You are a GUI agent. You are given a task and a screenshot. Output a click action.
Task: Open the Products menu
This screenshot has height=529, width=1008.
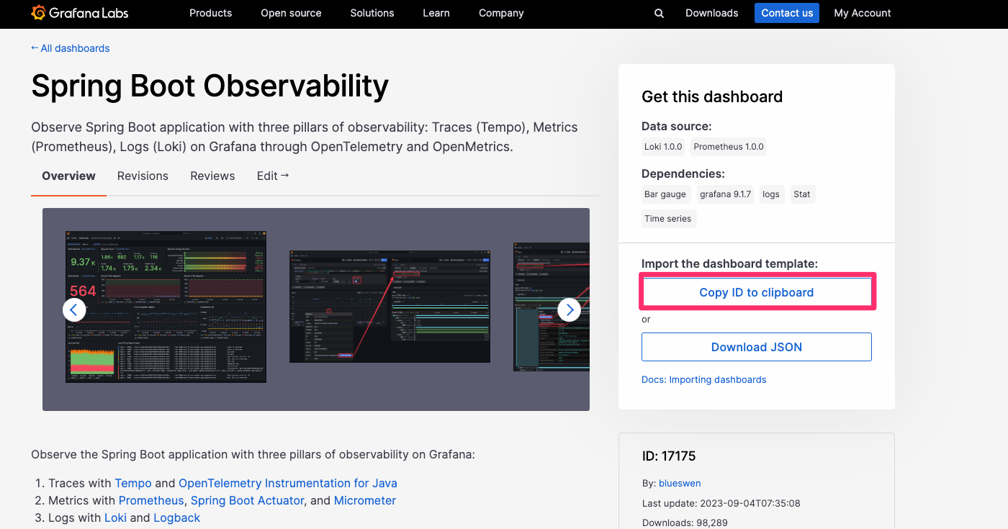(210, 13)
